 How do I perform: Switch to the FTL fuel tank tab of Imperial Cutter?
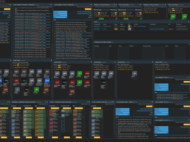click(113, 10)
